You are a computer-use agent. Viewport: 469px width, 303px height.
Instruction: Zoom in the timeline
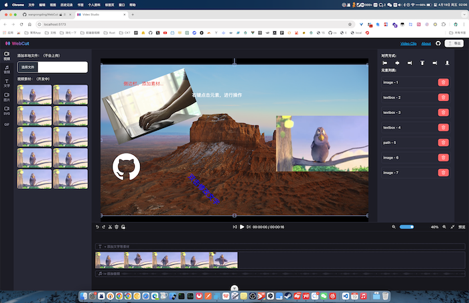[x=444, y=227]
